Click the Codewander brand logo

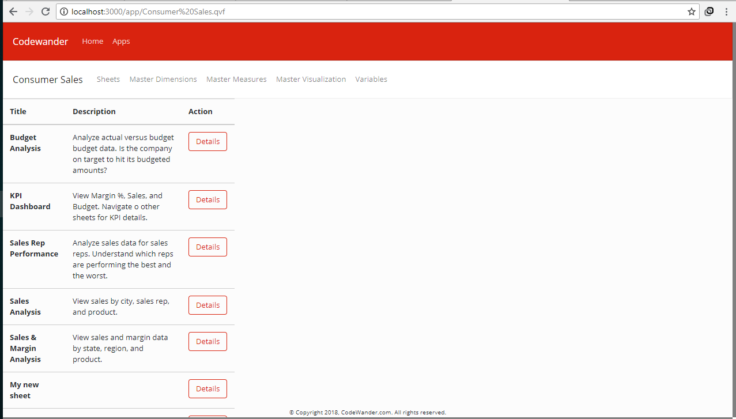[x=40, y=41]
